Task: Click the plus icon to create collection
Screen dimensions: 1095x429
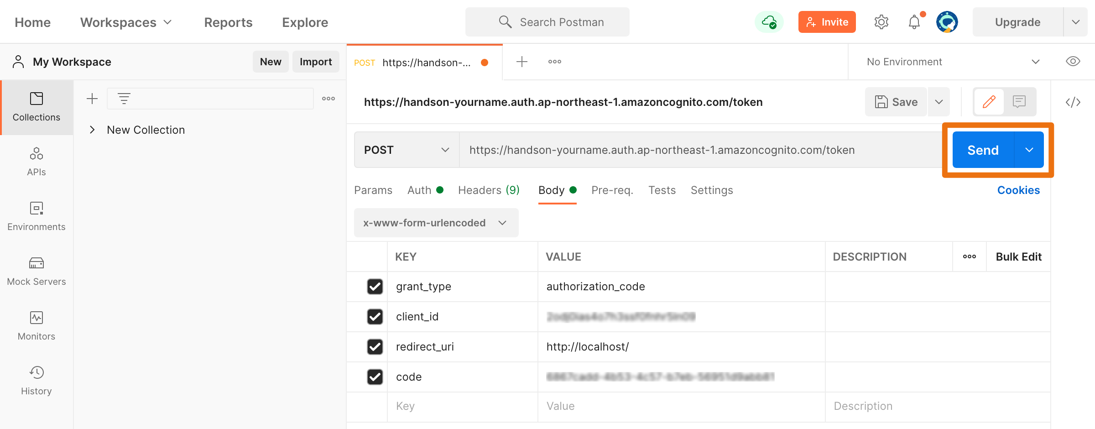Action: [92, 99]
